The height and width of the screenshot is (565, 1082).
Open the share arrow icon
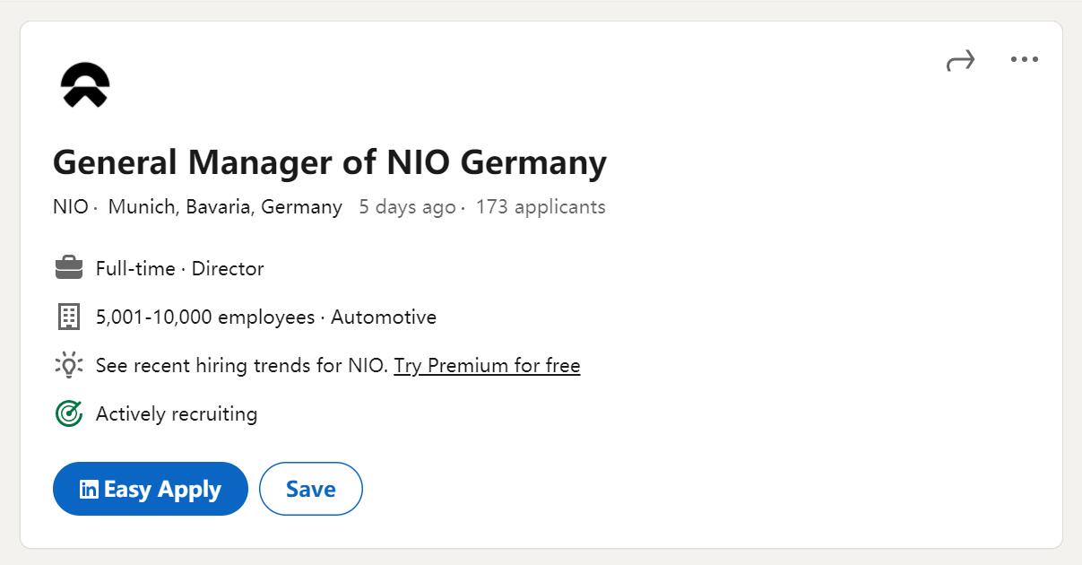pos(960,59)
